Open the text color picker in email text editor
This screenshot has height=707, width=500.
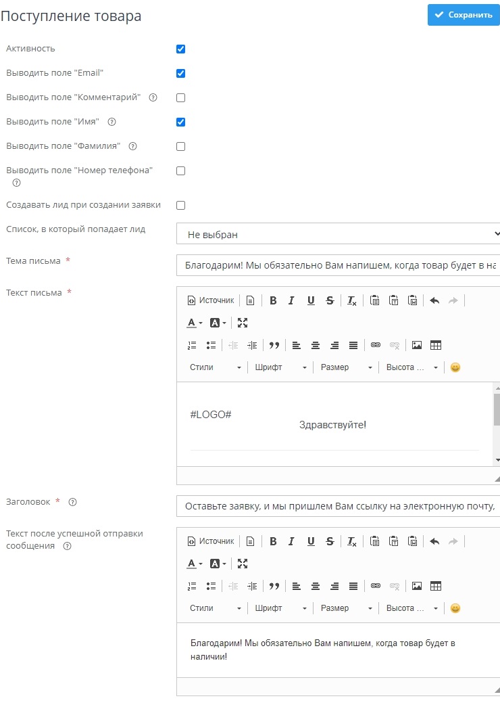point(195,323)
